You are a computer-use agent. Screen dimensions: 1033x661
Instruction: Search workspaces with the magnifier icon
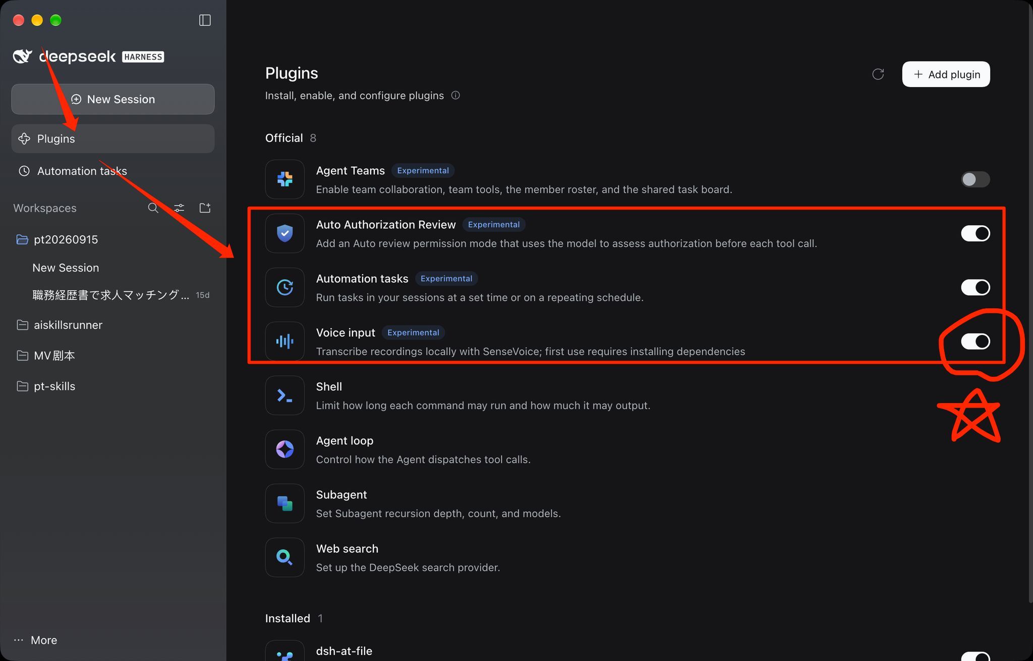153,208
